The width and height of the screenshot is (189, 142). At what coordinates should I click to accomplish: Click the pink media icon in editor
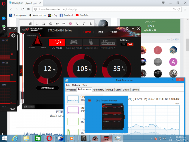[71, 24]
